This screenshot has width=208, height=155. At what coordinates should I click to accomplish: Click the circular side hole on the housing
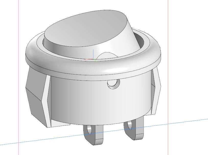[x=114, y=84]
